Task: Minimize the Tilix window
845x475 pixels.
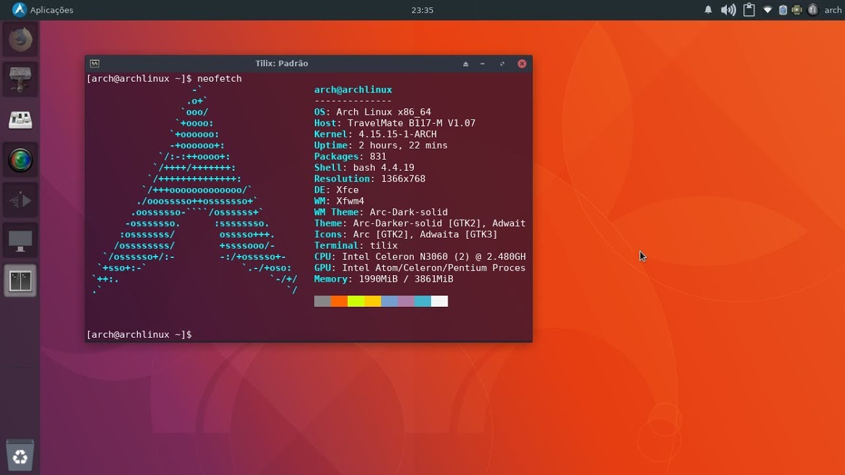Action: click(x=483, y=64)
